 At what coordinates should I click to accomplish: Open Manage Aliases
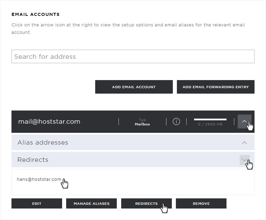pos(91,203)
